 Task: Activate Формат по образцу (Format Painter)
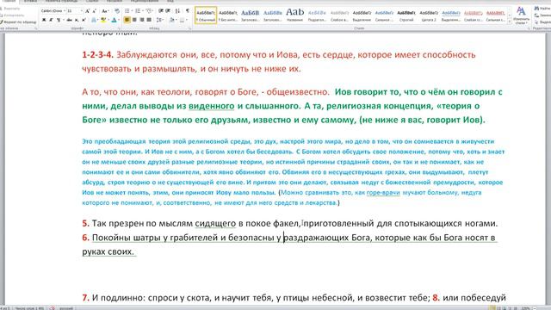(18, 22)
